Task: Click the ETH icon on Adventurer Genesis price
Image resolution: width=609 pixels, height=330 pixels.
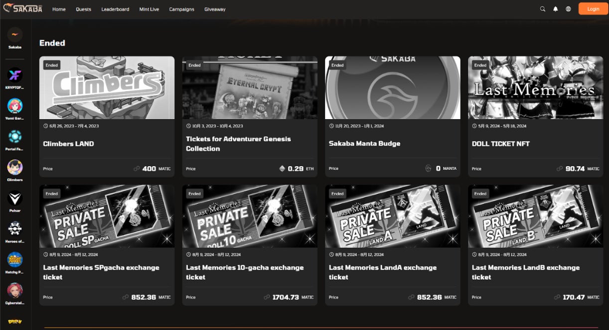Action: point(282,169)
